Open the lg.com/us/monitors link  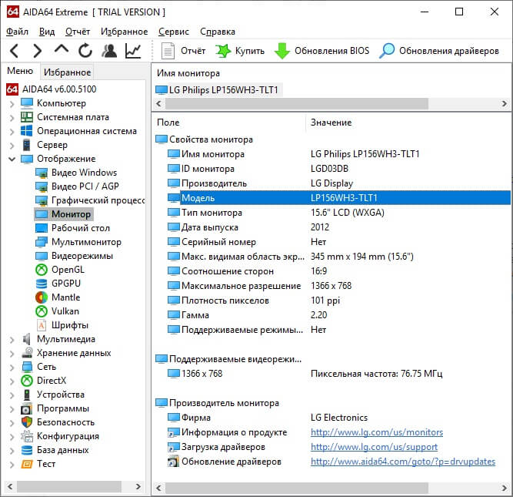click(377, 432)
